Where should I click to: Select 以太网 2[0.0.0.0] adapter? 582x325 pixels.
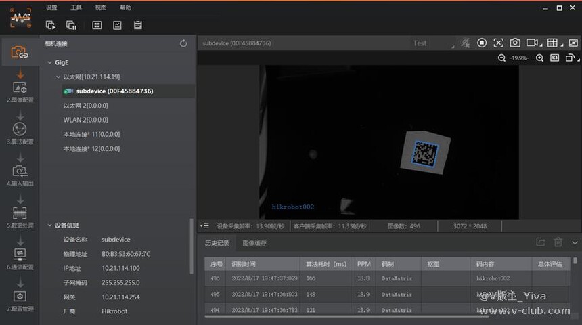[x=85, y=106]
